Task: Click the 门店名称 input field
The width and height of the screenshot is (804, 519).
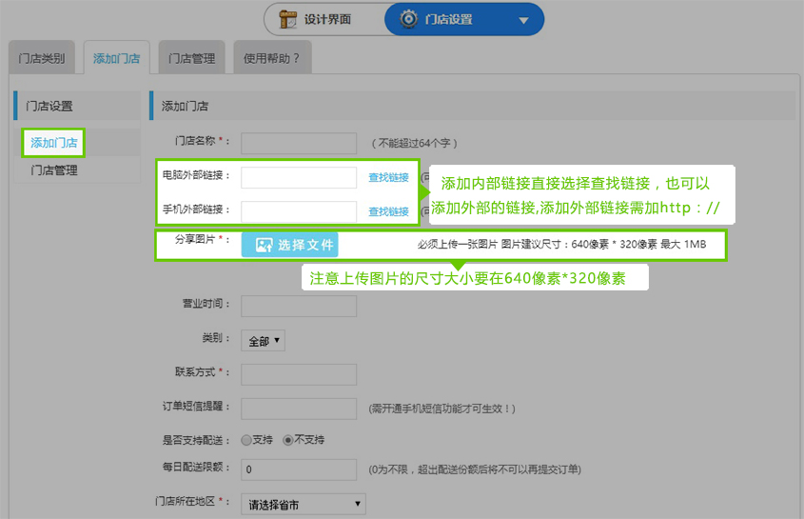Action: (x=298, y=143)
